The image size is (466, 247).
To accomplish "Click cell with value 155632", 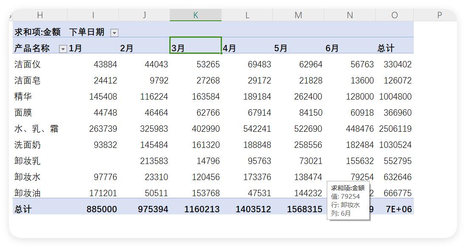I will (359, 161).
